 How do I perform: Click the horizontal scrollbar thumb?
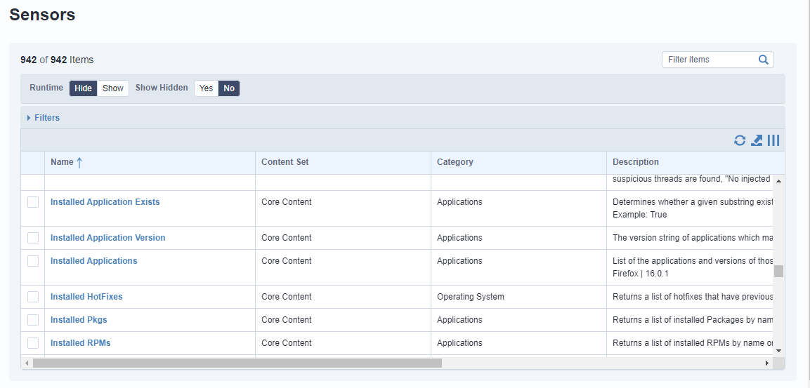click(x=237, y=363)
